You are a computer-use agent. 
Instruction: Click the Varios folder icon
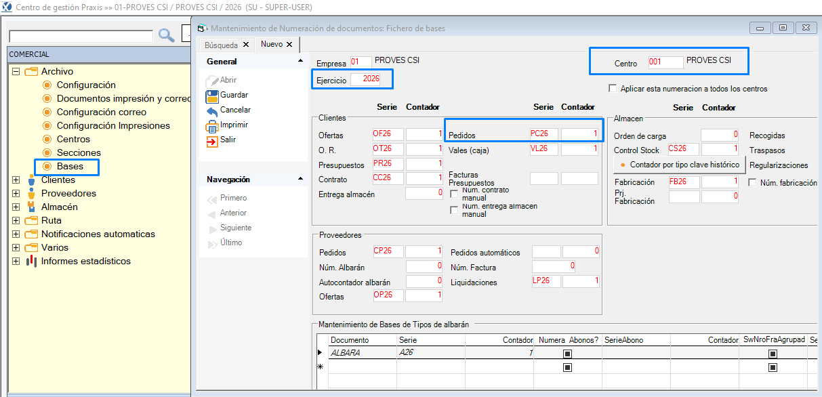pyautogui.click(x=31, y=247)
